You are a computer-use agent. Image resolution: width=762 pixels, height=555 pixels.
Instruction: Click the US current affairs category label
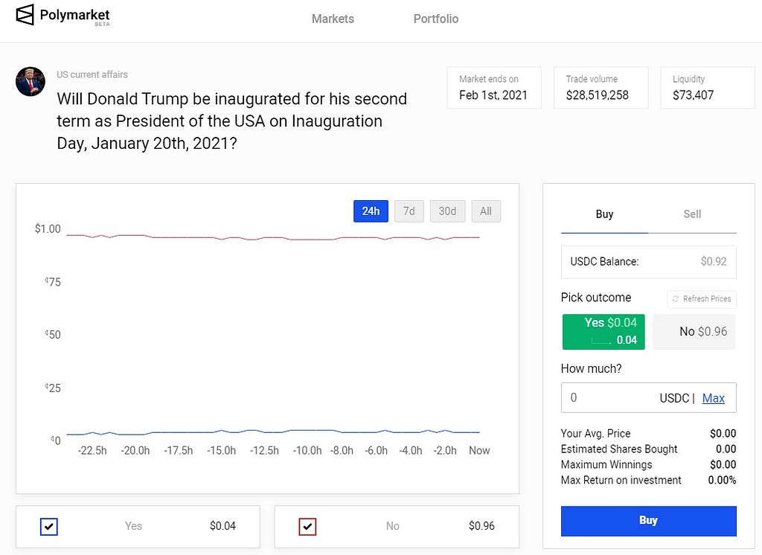92,75
